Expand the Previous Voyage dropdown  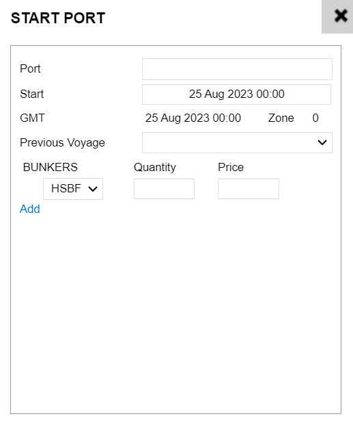[237, 142]
